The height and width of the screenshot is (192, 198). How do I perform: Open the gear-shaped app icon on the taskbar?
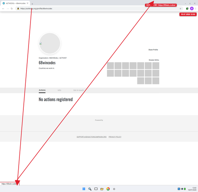pyautogui.click(x=114, y=189)
